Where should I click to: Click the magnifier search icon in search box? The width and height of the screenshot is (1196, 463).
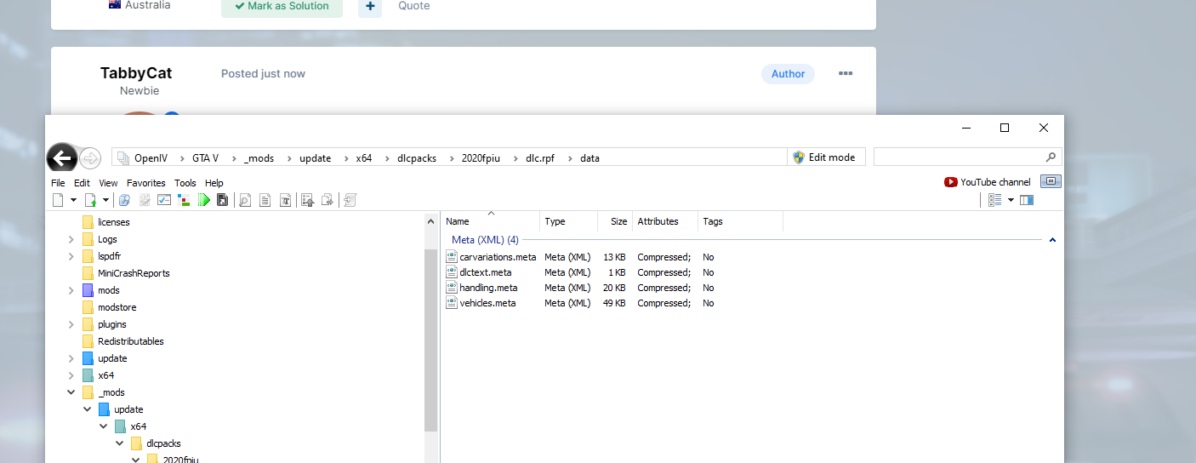[x=1051, y=157]
